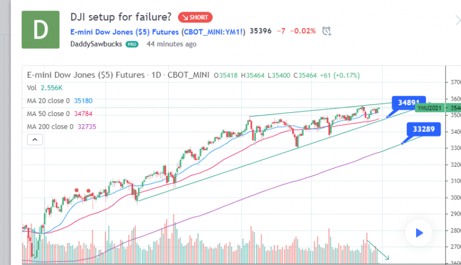Click the green YMU2021 price axis tag
461x265 pixels.
429,107
